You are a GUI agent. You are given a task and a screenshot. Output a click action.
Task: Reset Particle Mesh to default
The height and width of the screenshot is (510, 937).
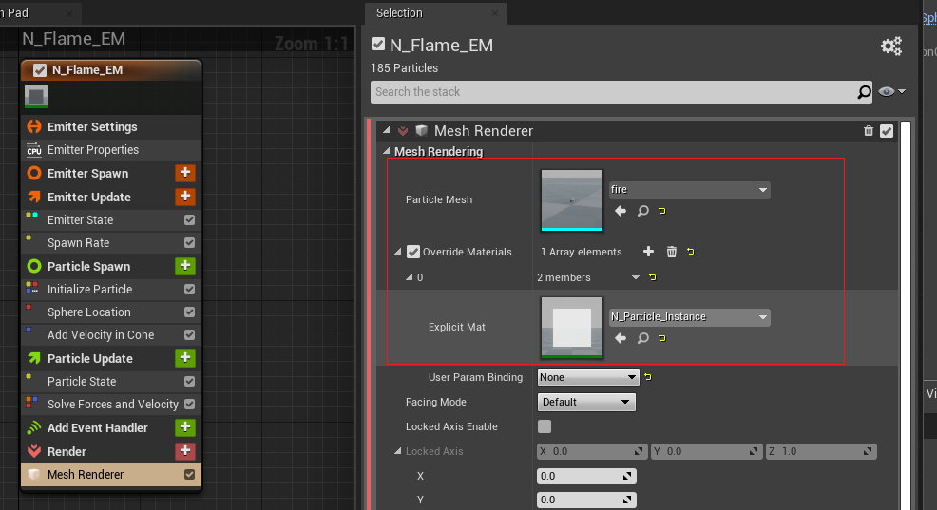pos(662,211)
